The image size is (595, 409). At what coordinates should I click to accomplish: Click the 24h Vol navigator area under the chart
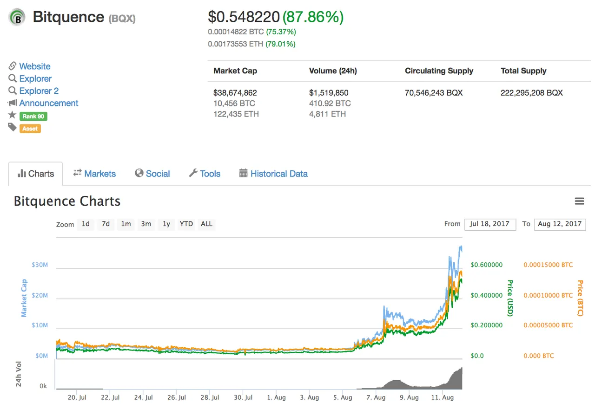pos(259,375)
